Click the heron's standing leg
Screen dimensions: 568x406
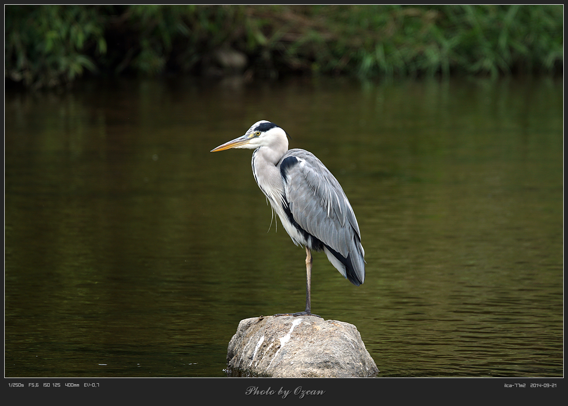click(x=309, y=280)
